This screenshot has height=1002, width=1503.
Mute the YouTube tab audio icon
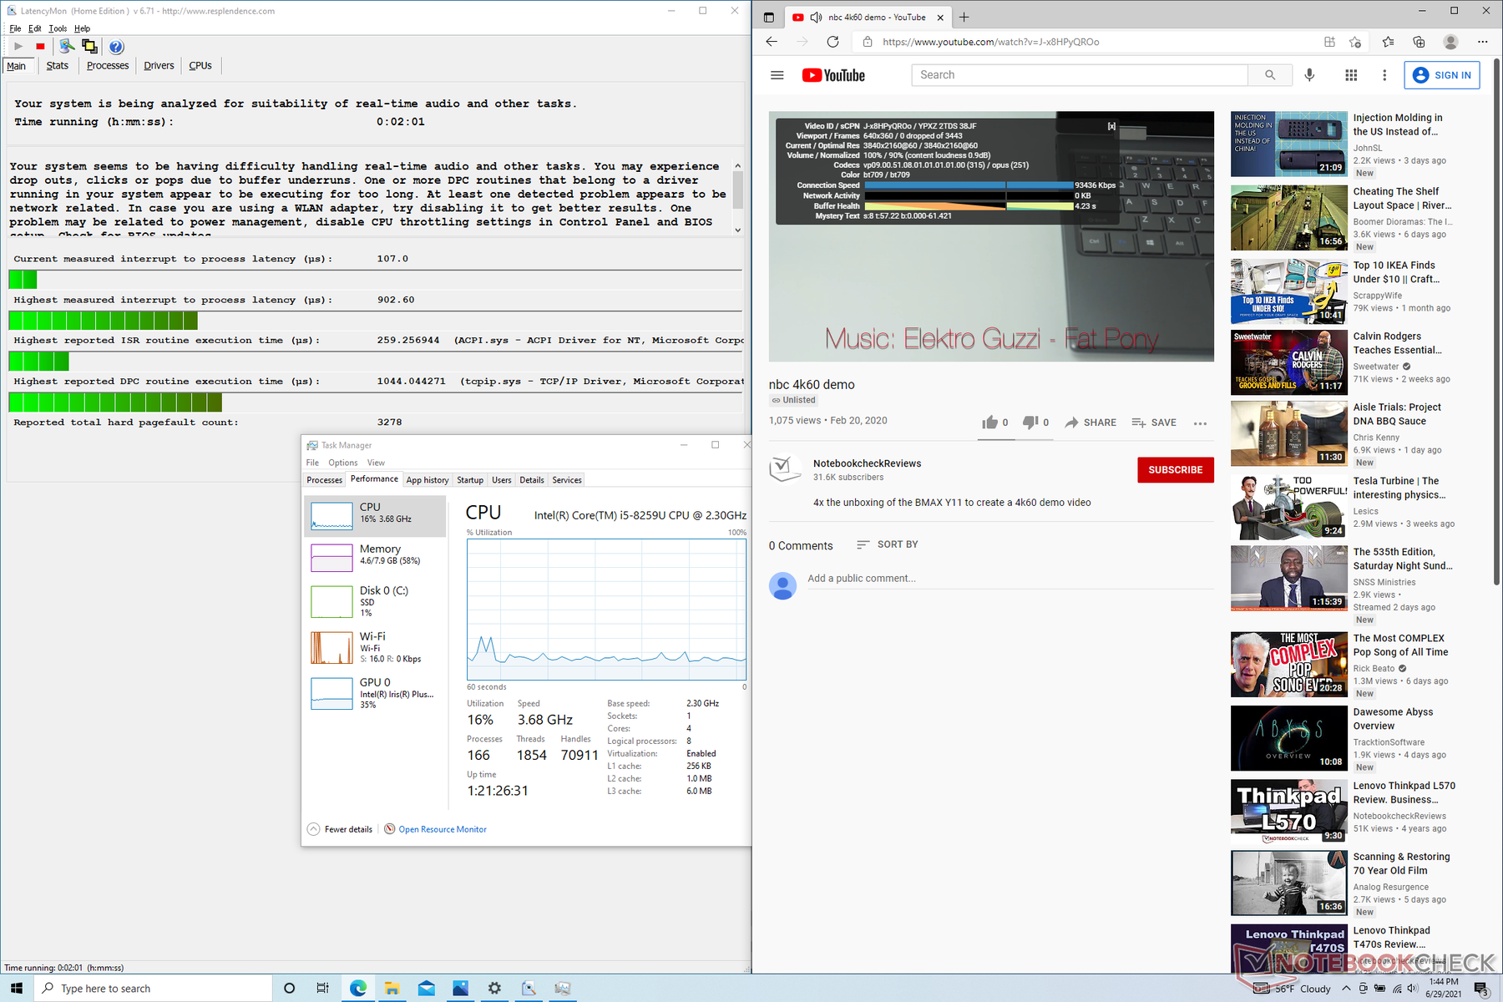pos(816,18)
